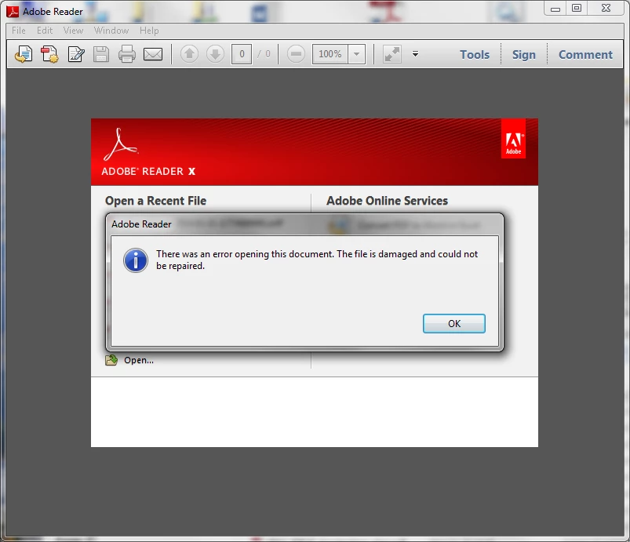The height and width of the screenshot is (542, 630).
Task: Click OK in the error dialog
Action: [454, 323]
